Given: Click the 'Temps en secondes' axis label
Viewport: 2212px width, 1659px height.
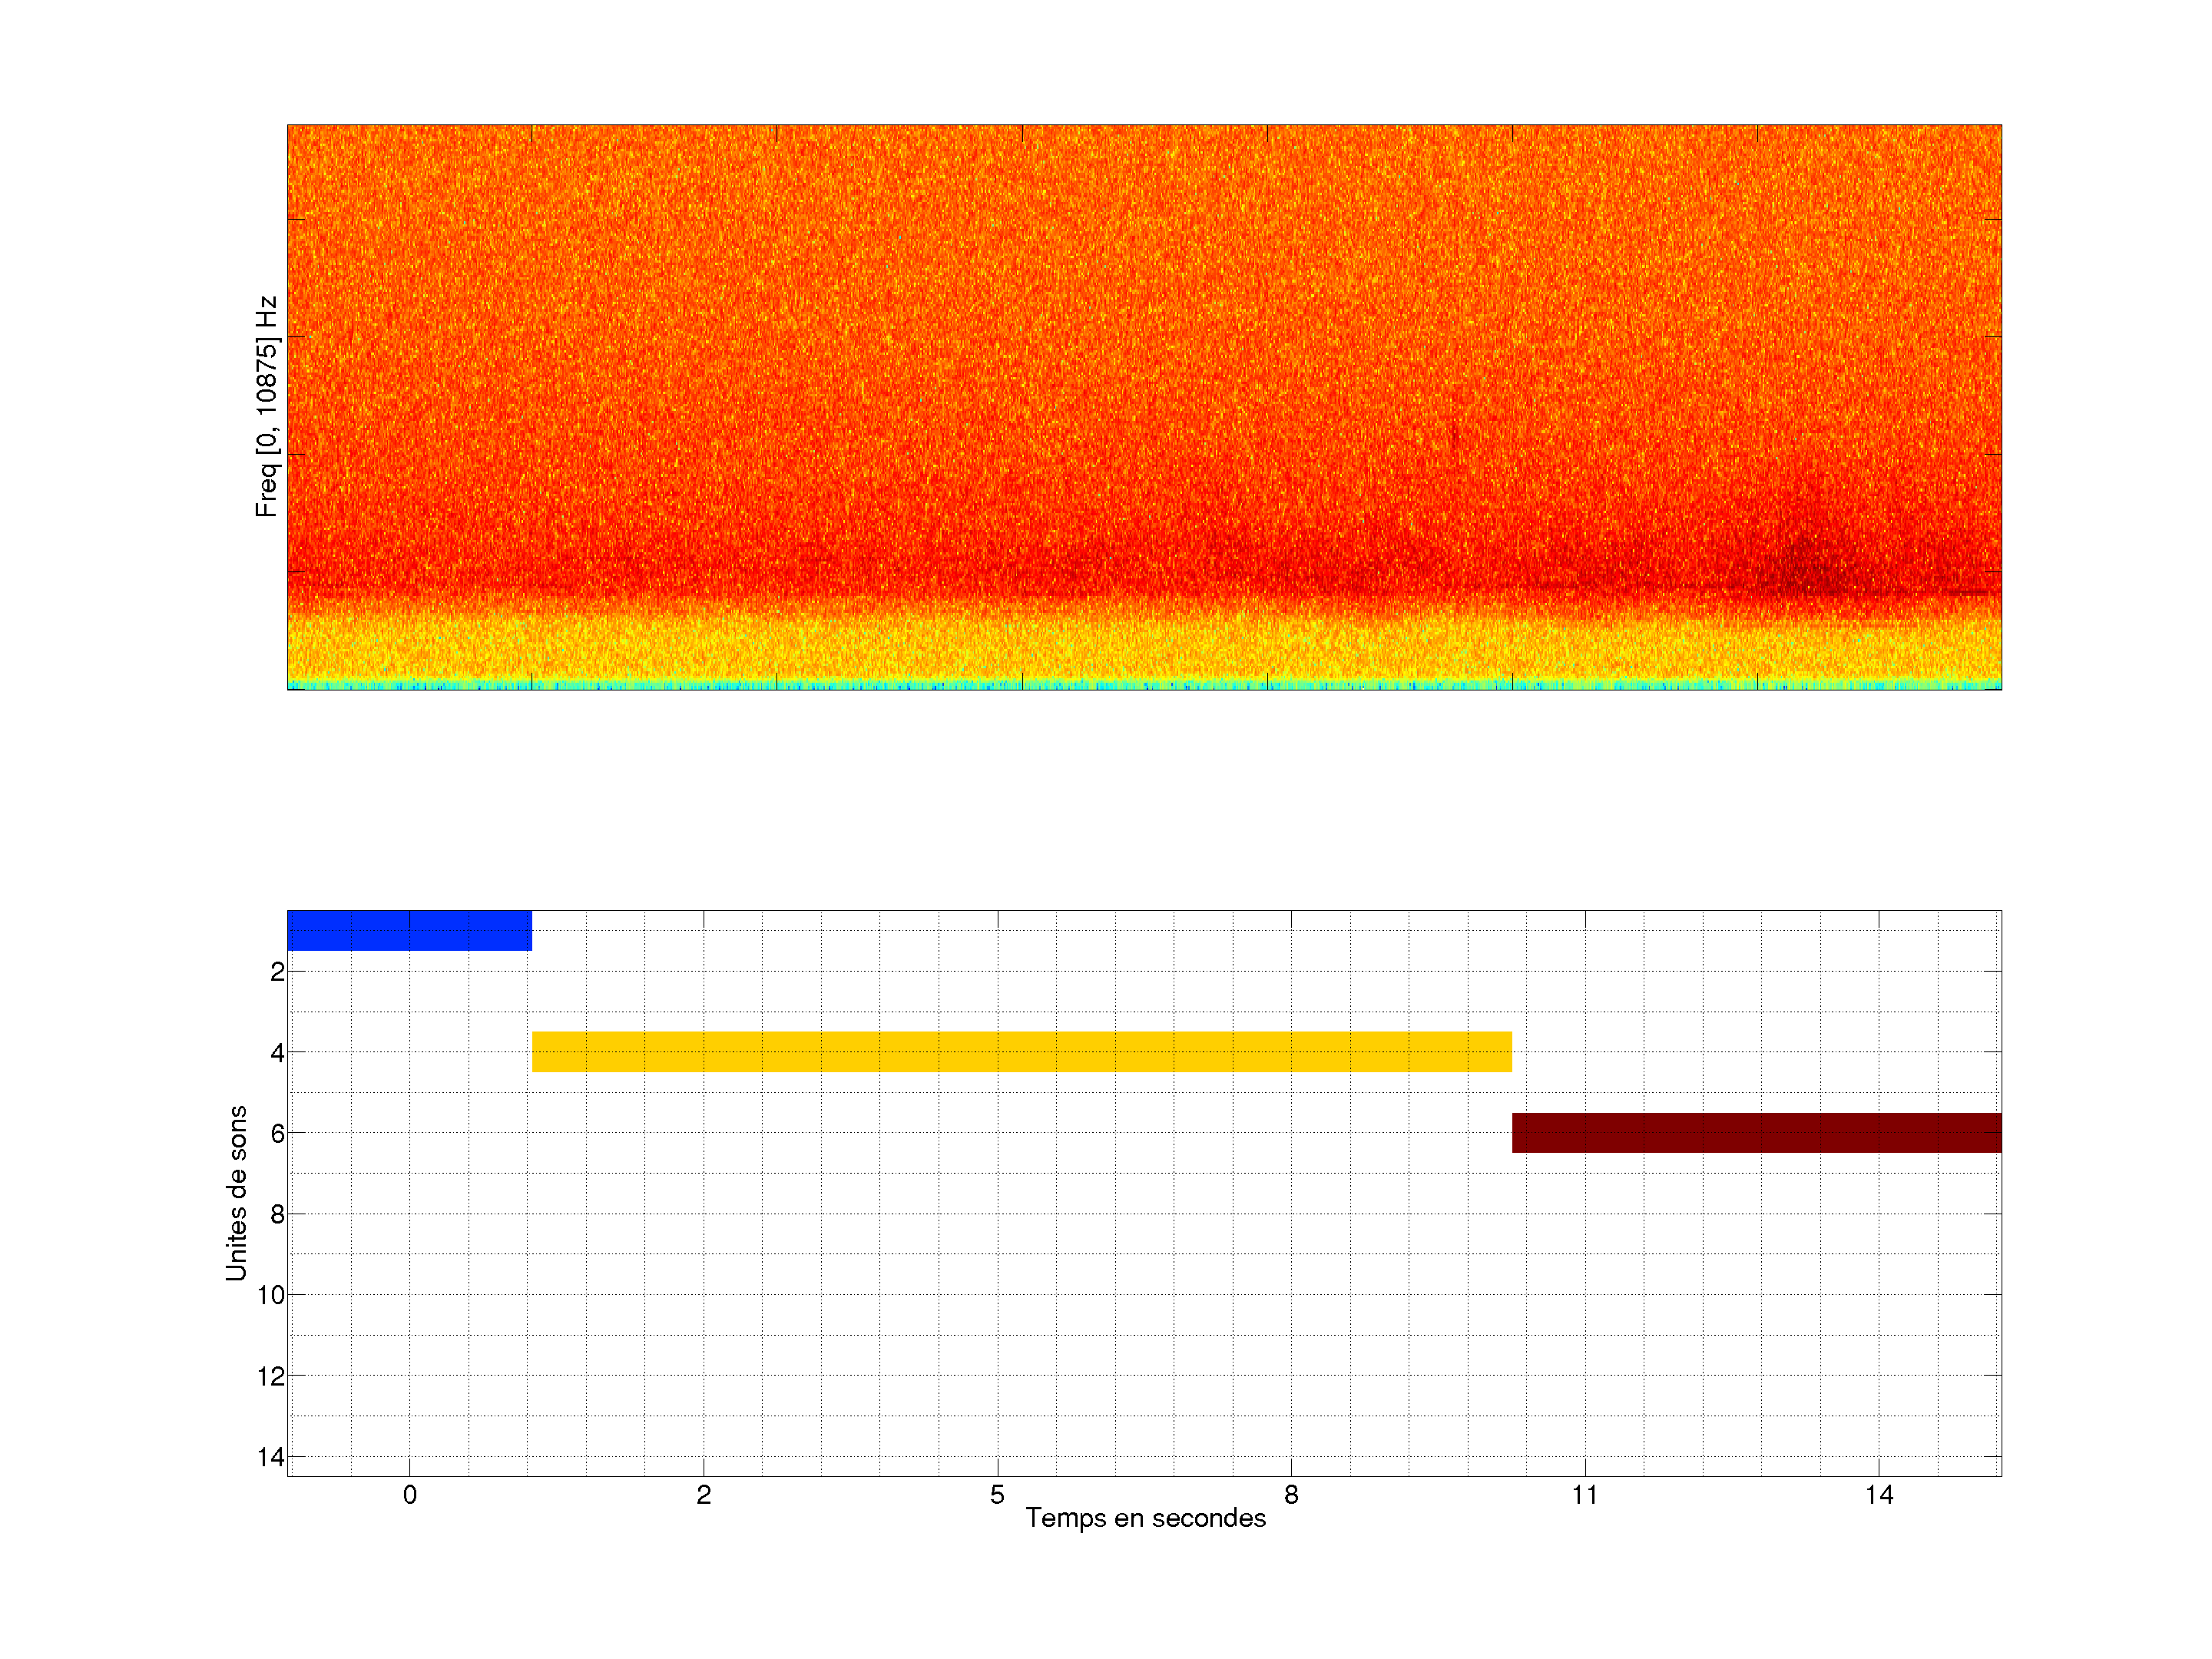Looking at the screenshot, I should (x=1145, y=1518).
